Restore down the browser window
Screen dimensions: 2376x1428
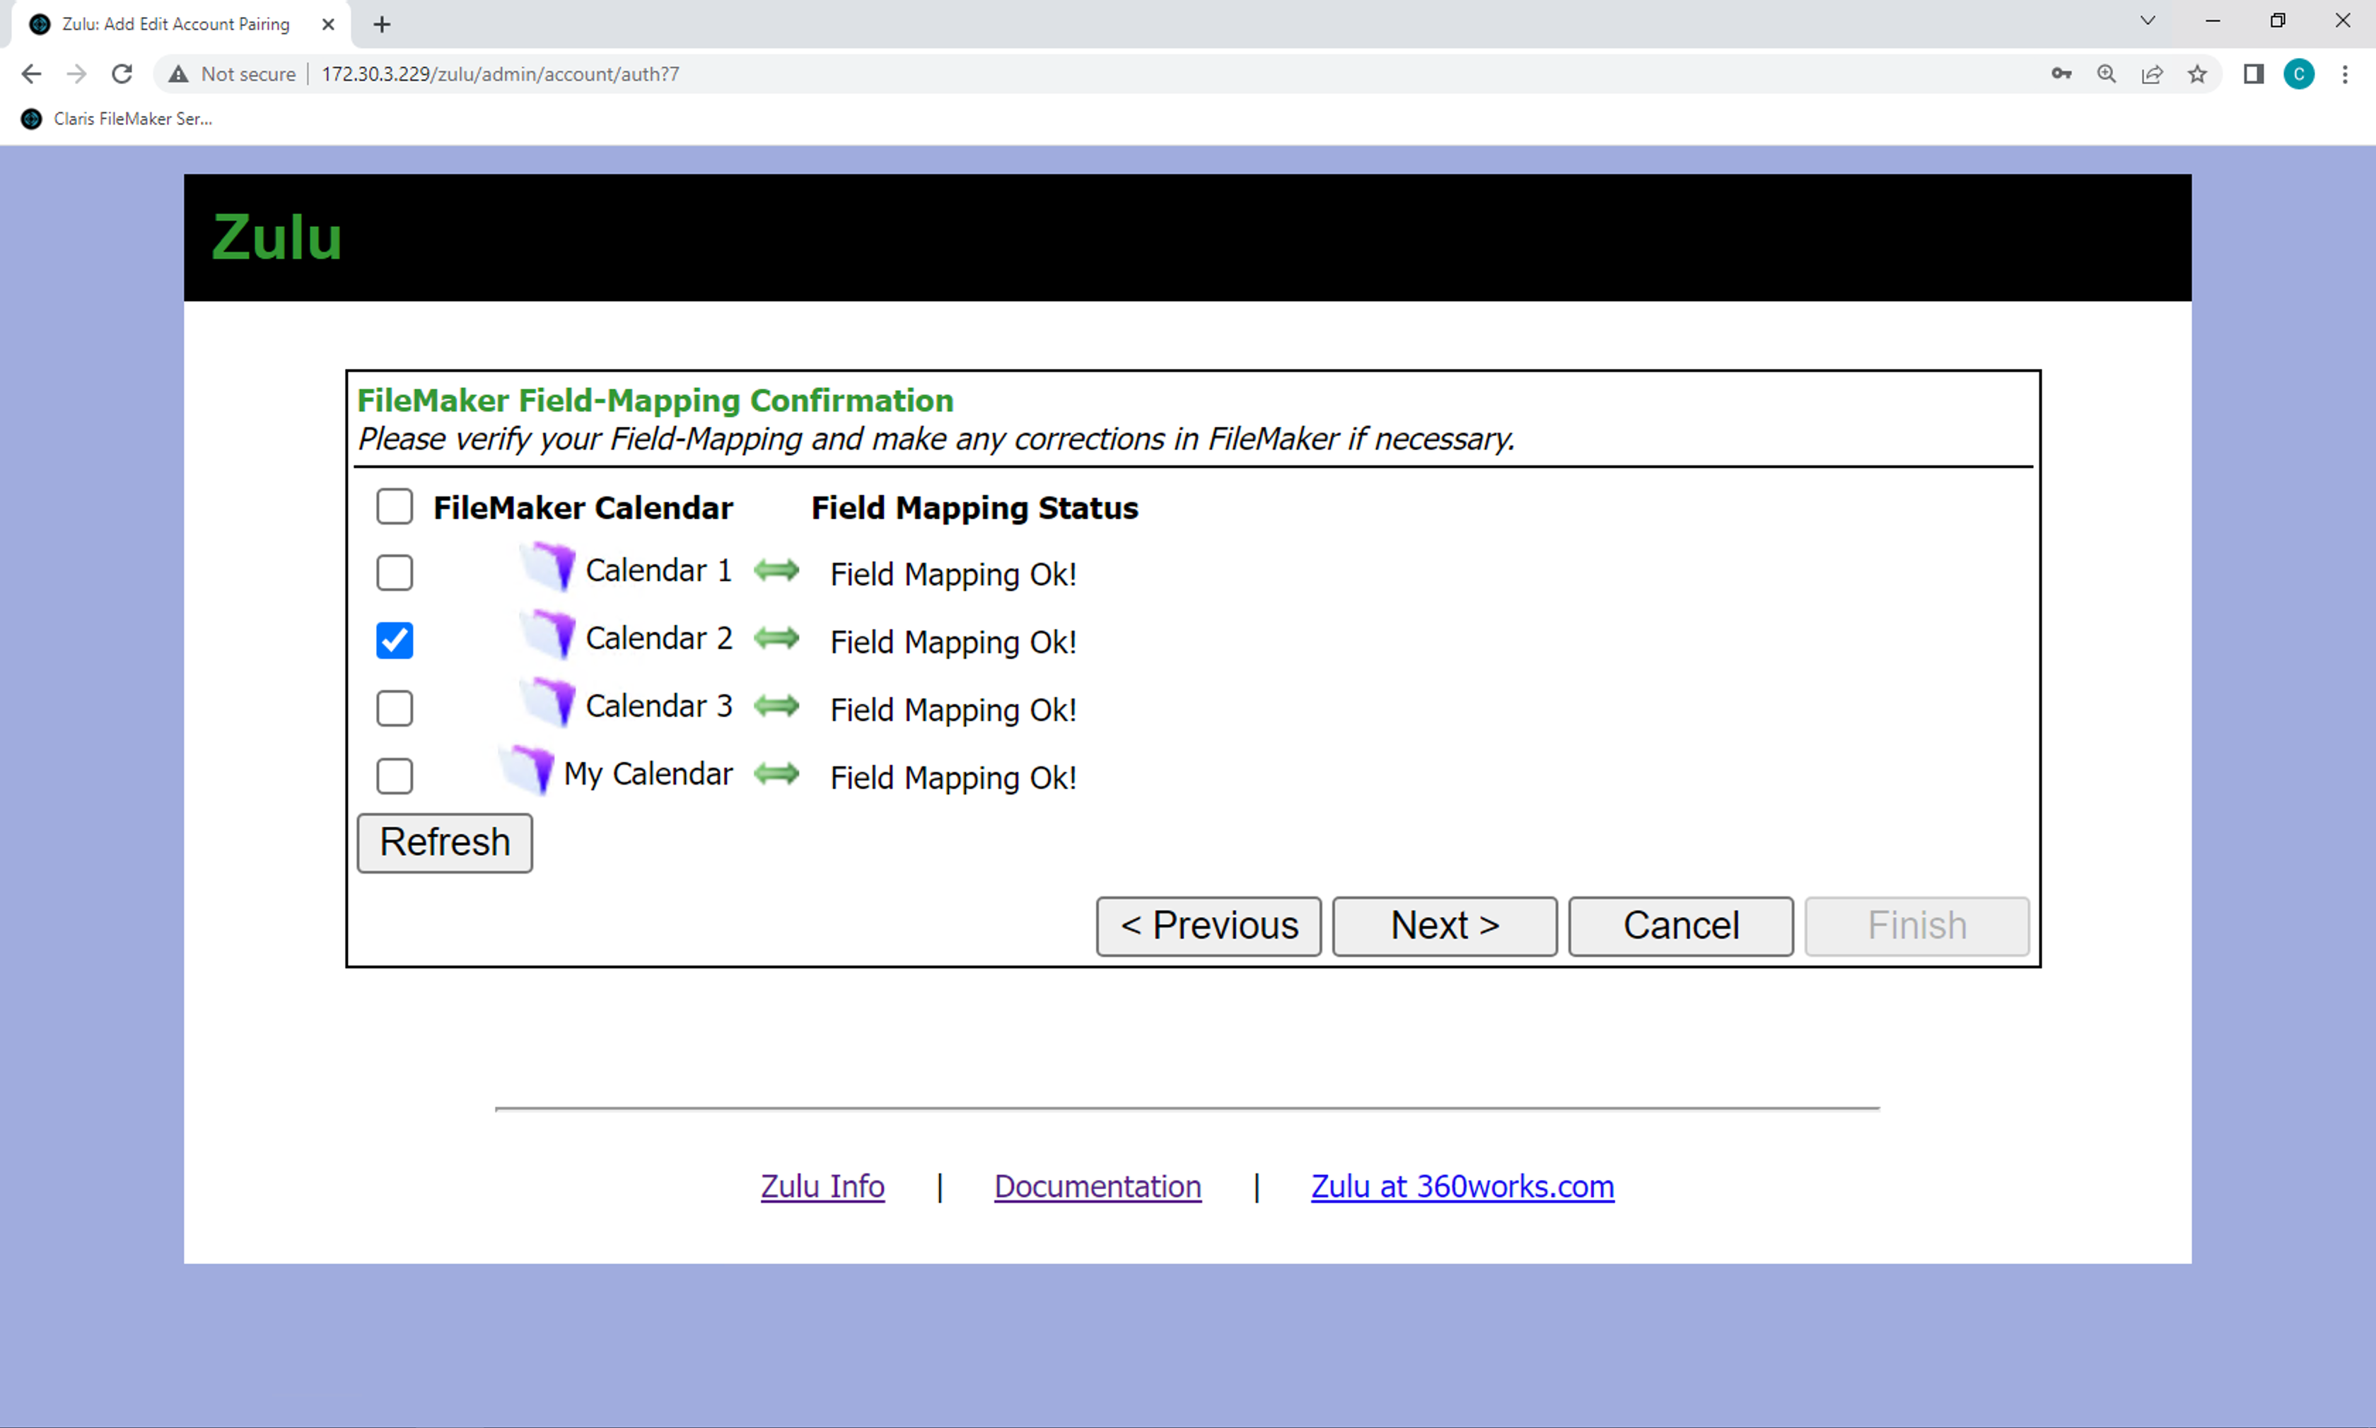2278,21
